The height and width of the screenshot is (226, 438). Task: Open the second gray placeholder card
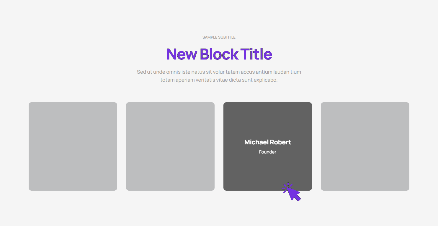coord(170,146)
